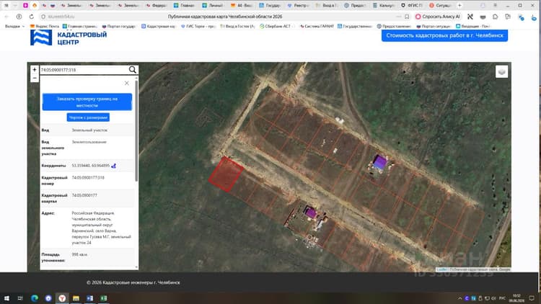
Task: Open the notification center icon
Action: [x=532, y=298]
